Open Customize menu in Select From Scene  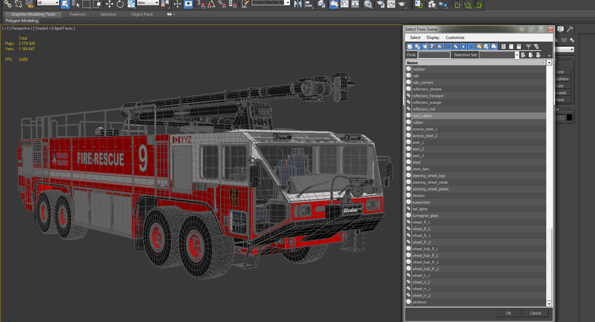coord(455,37)
